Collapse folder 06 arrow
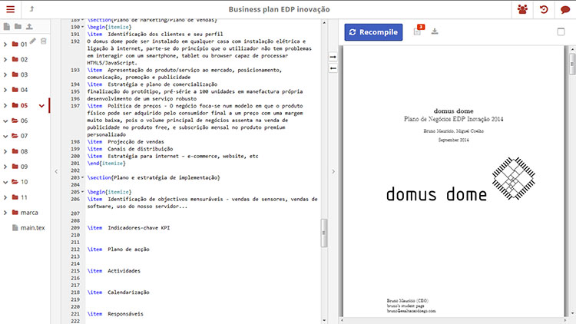576x324 pixels. click(x=5, y=121)
